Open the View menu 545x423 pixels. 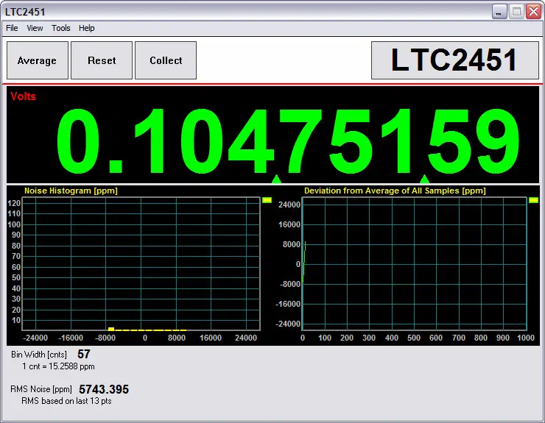[35, 28]
